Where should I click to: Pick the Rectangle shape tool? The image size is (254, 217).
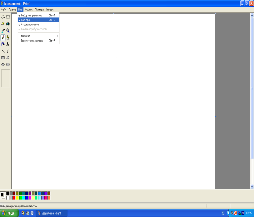click(3, 58)
